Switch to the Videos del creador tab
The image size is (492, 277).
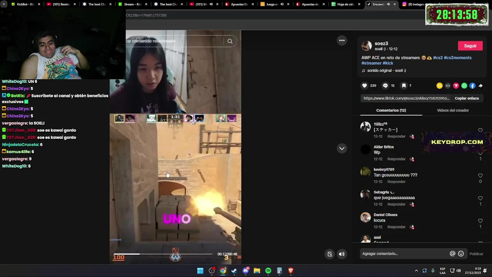point(453,110)
